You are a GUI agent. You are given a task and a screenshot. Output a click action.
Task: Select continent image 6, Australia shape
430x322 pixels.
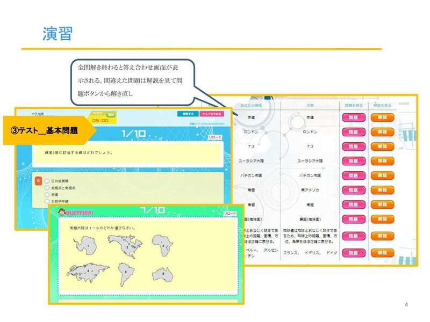[x=163, y=275]
